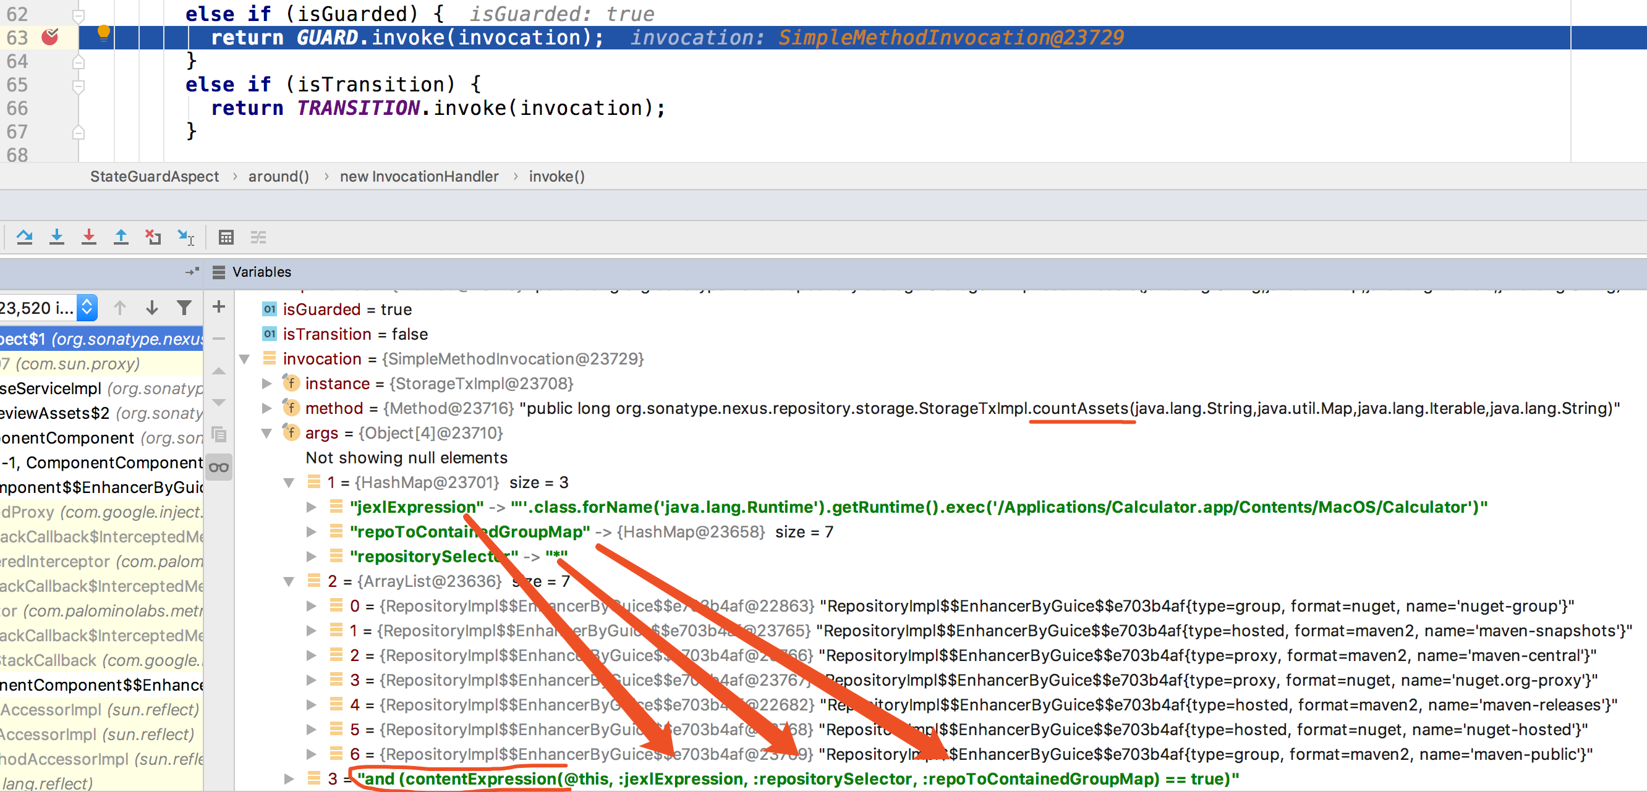
Task: Expand the repositorySelector map entry
Action: [312, 557]
